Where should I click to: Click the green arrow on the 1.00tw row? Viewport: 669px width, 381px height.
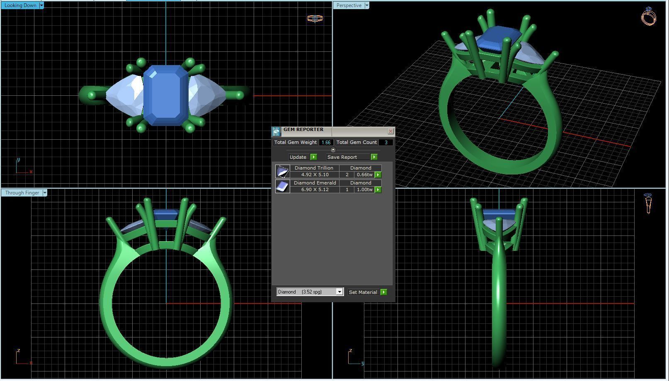(x=378, y=190)
